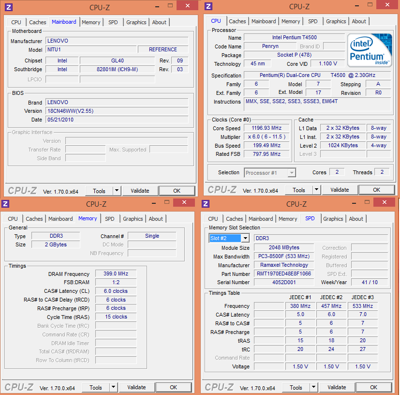Click Tools button in Memory window
The height and width of the screenshot is (395, 400).
(x=96, y=387)
